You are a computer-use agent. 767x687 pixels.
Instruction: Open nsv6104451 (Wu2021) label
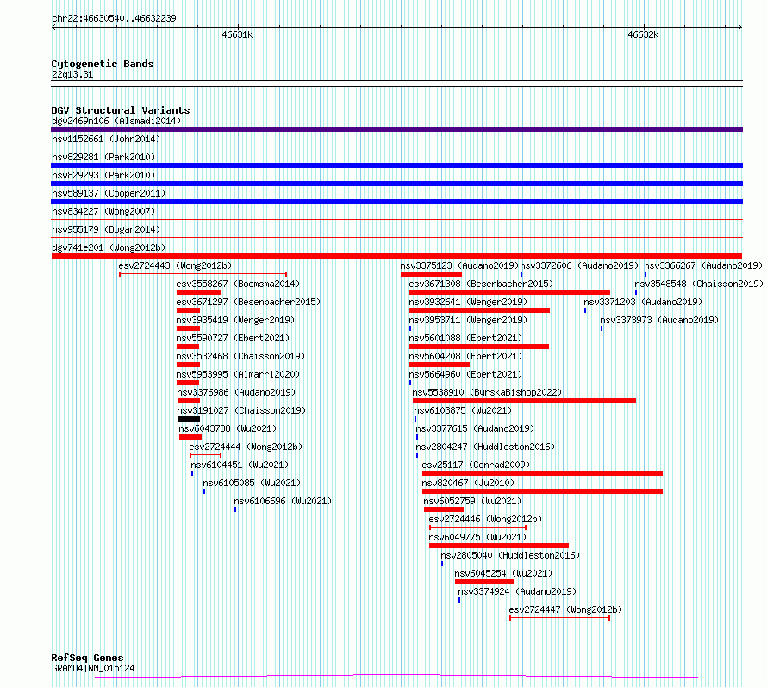pos(240,465)
